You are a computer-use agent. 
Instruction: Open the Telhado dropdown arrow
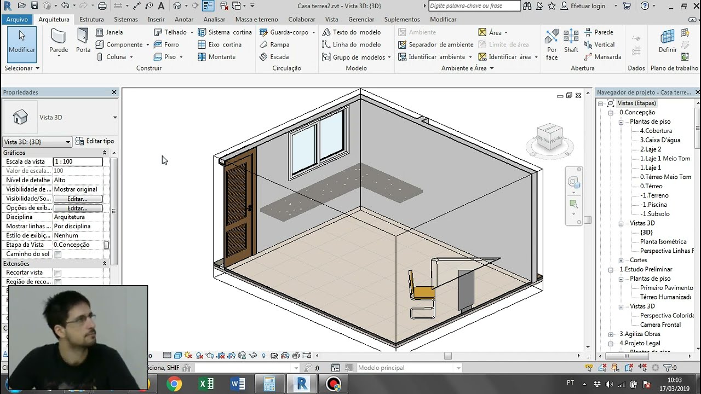point(192,32)
